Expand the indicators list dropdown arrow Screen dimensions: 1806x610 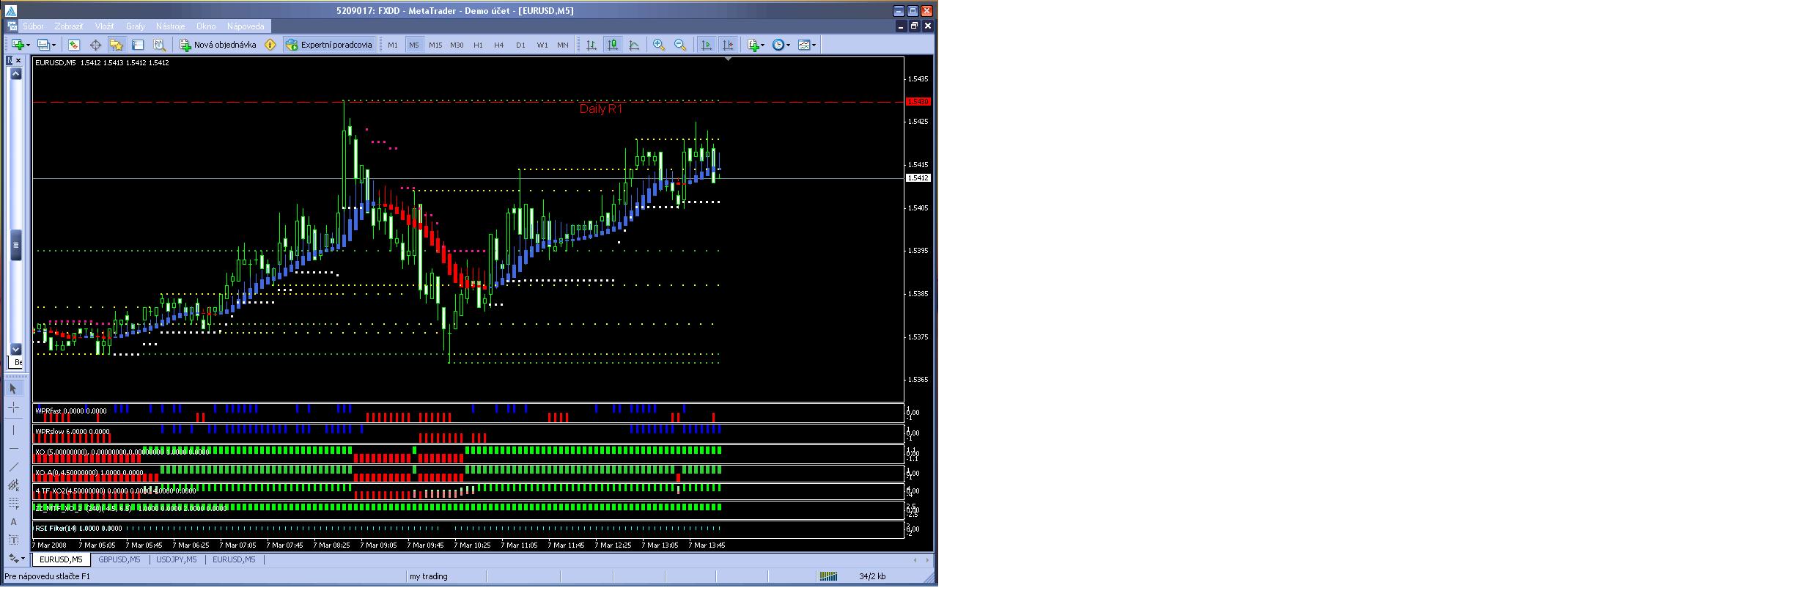pyautogui.click(x=763, y=45)
